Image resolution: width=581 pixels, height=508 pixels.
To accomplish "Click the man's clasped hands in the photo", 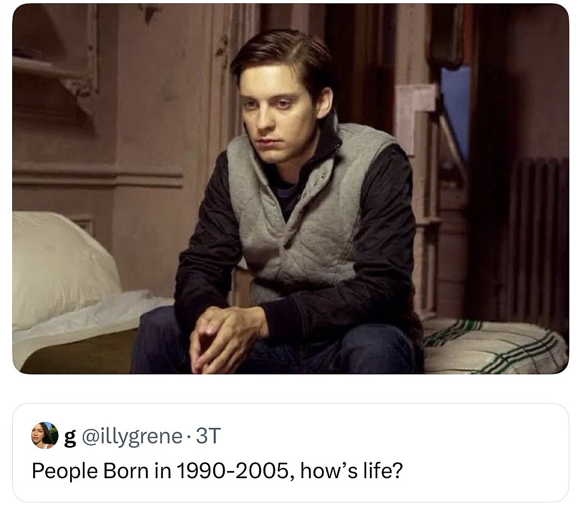I will tap(228, 337).
